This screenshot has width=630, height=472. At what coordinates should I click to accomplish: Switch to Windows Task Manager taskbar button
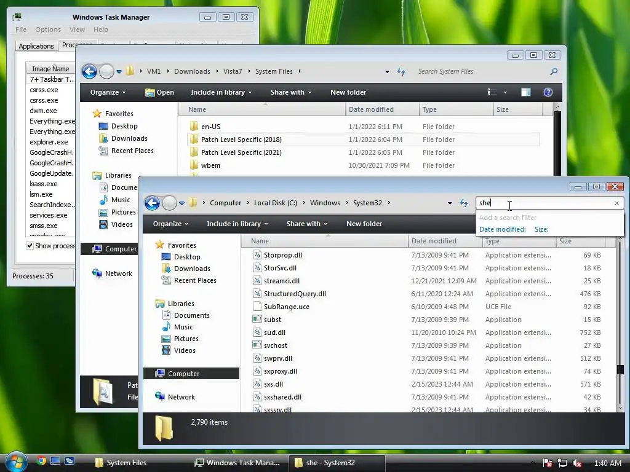238,463
